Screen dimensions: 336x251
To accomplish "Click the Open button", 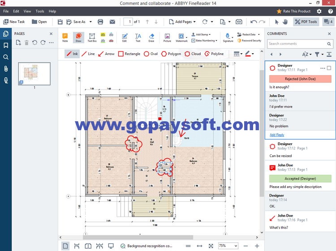I will coord(39,22).
